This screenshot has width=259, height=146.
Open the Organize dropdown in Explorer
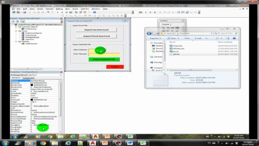point(155,38)
